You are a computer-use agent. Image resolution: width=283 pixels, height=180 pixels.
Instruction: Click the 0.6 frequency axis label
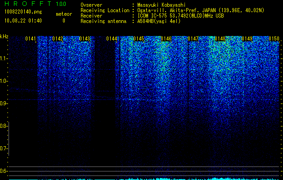coord(4,171)
